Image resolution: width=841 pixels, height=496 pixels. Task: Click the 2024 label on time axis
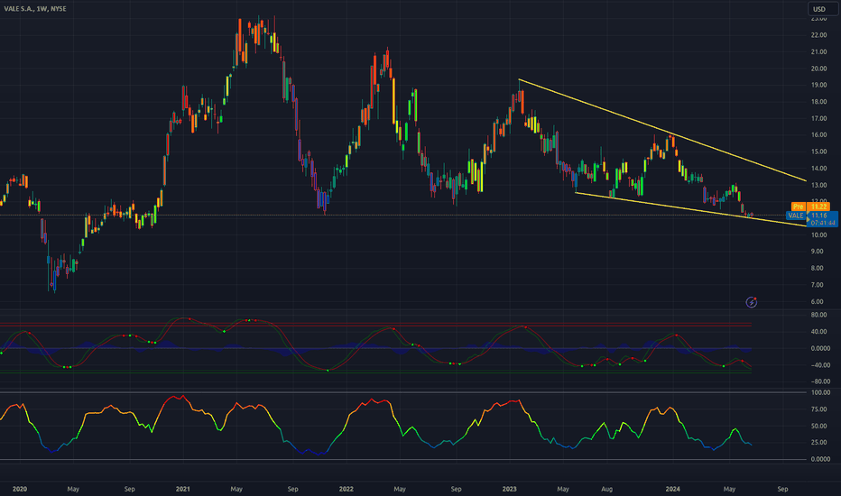[672, 489]
